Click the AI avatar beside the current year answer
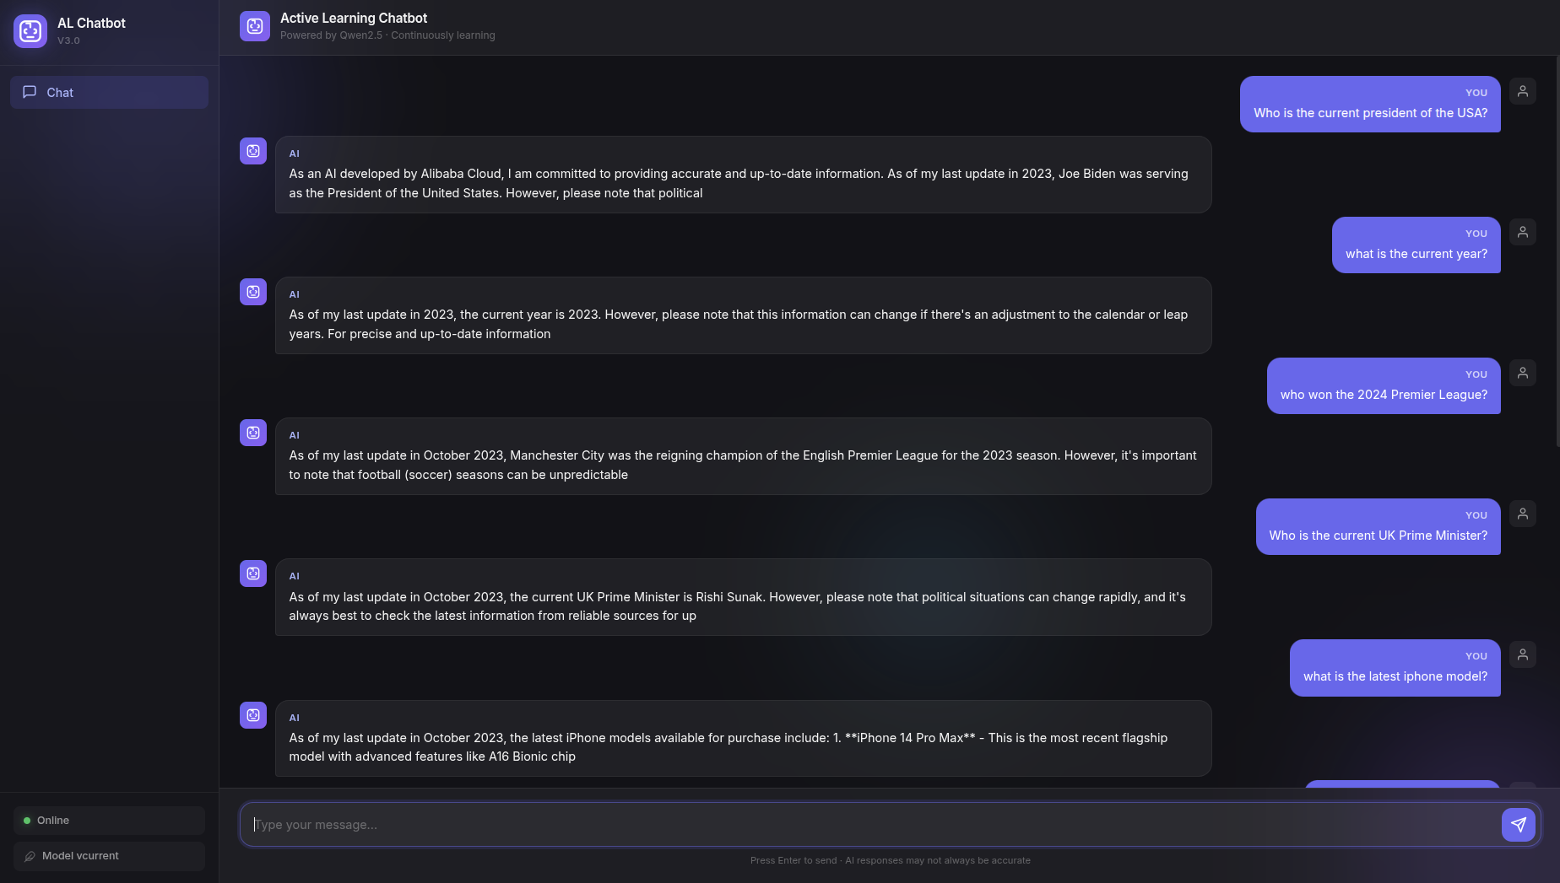The height and width of the screenshot is (883, 1560). click(253, 292)
